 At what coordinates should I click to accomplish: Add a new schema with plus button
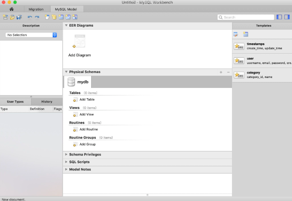[x=221, y=72]
